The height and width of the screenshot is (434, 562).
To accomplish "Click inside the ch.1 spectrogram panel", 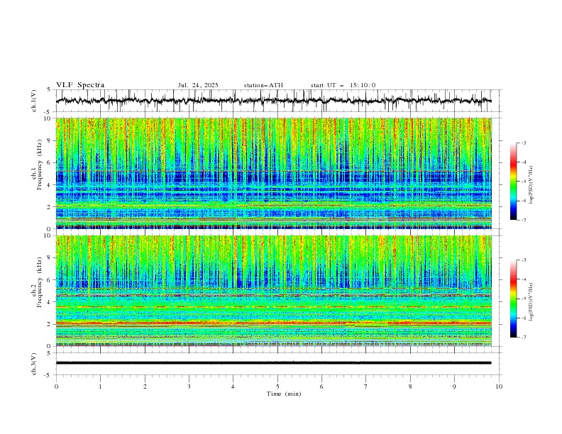I will coord(273,173).
